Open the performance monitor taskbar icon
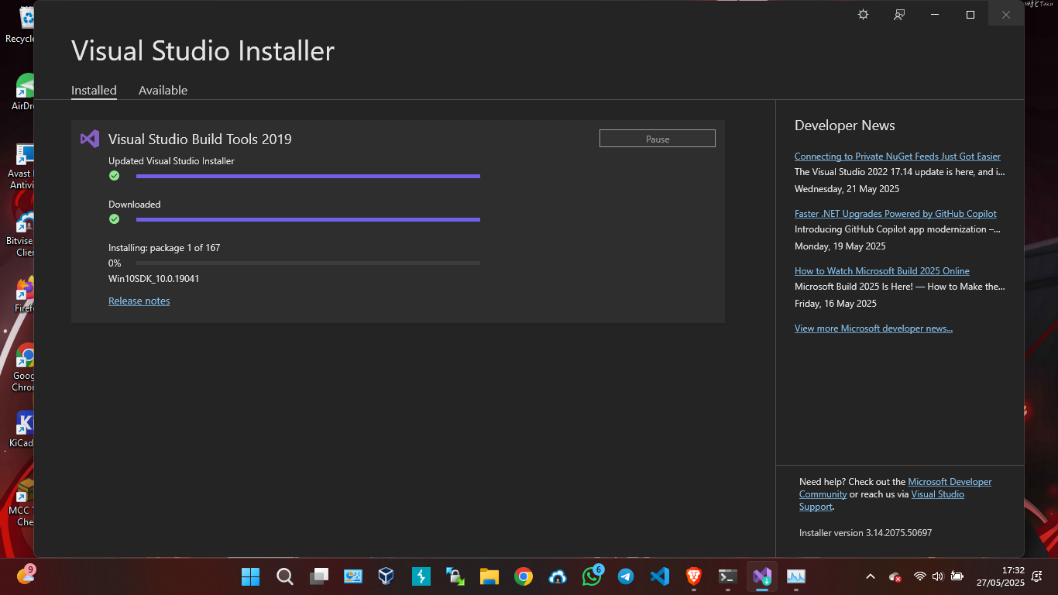This screenshot has height=595, width=1058. coord(796,576)
